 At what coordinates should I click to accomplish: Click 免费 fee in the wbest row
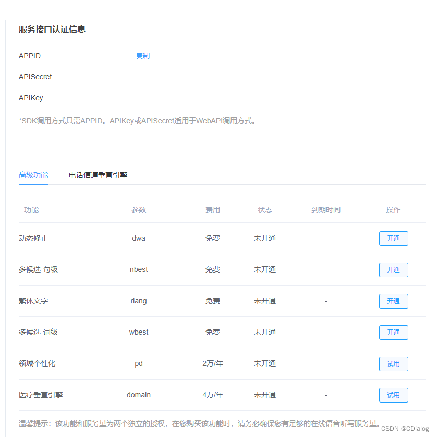pos(213,332)
